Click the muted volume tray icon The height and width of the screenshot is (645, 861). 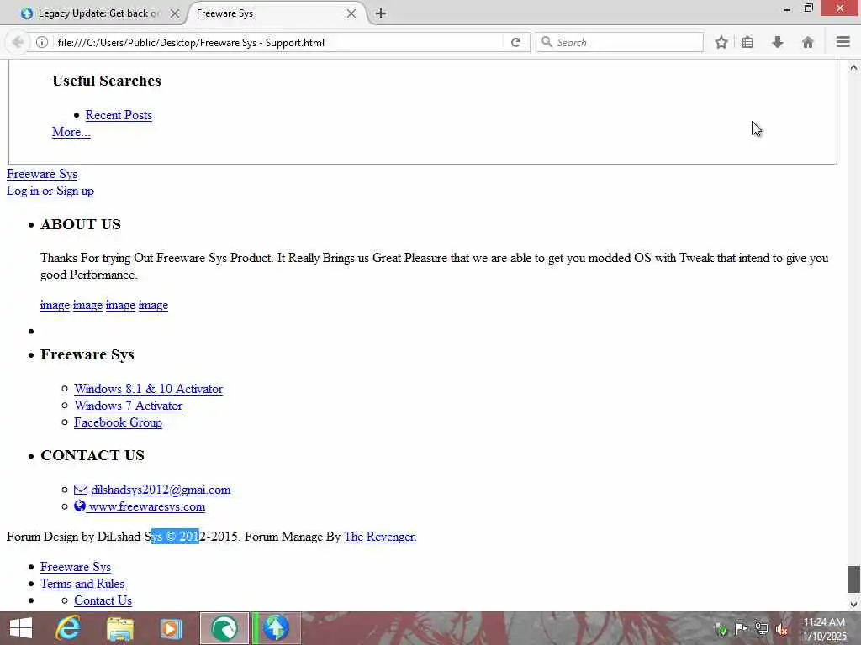pyautogui.click(x=782, y=628)
